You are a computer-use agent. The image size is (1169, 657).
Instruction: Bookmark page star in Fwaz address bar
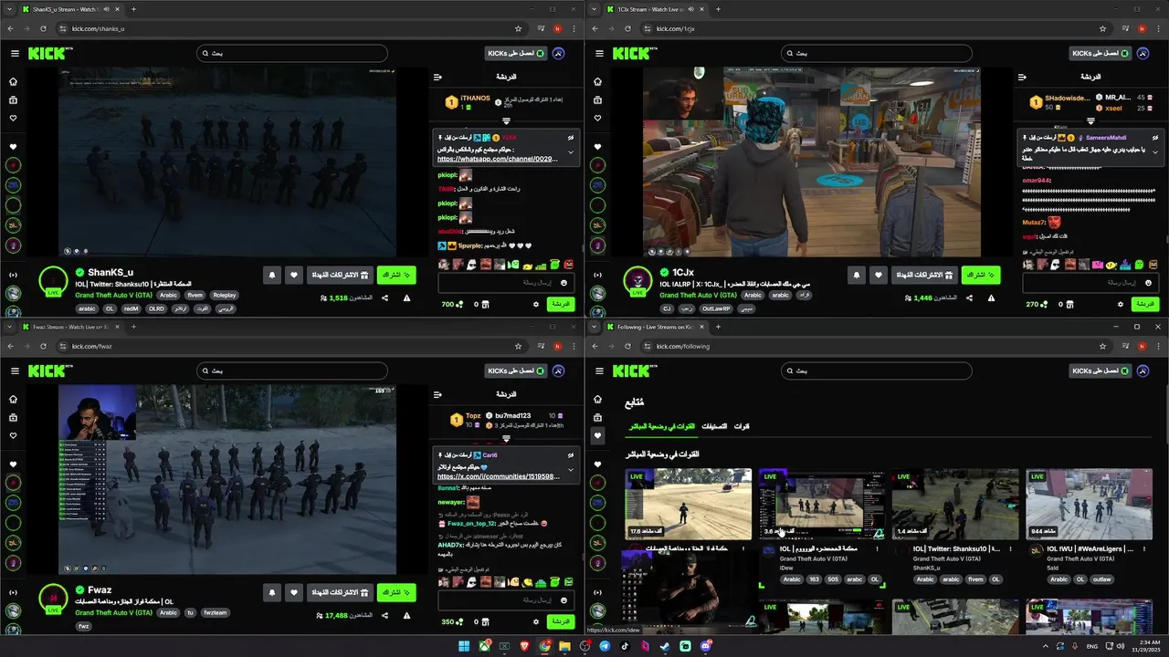click(x=518, y=346)
